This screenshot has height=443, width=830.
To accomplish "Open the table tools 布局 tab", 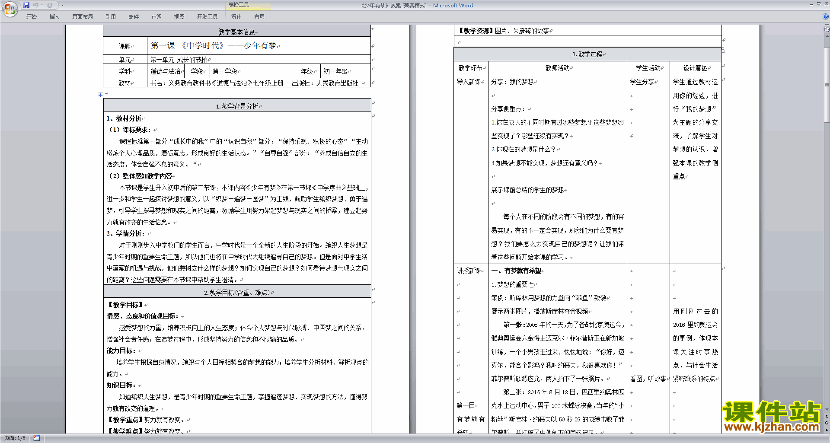I will click(259, 17).
